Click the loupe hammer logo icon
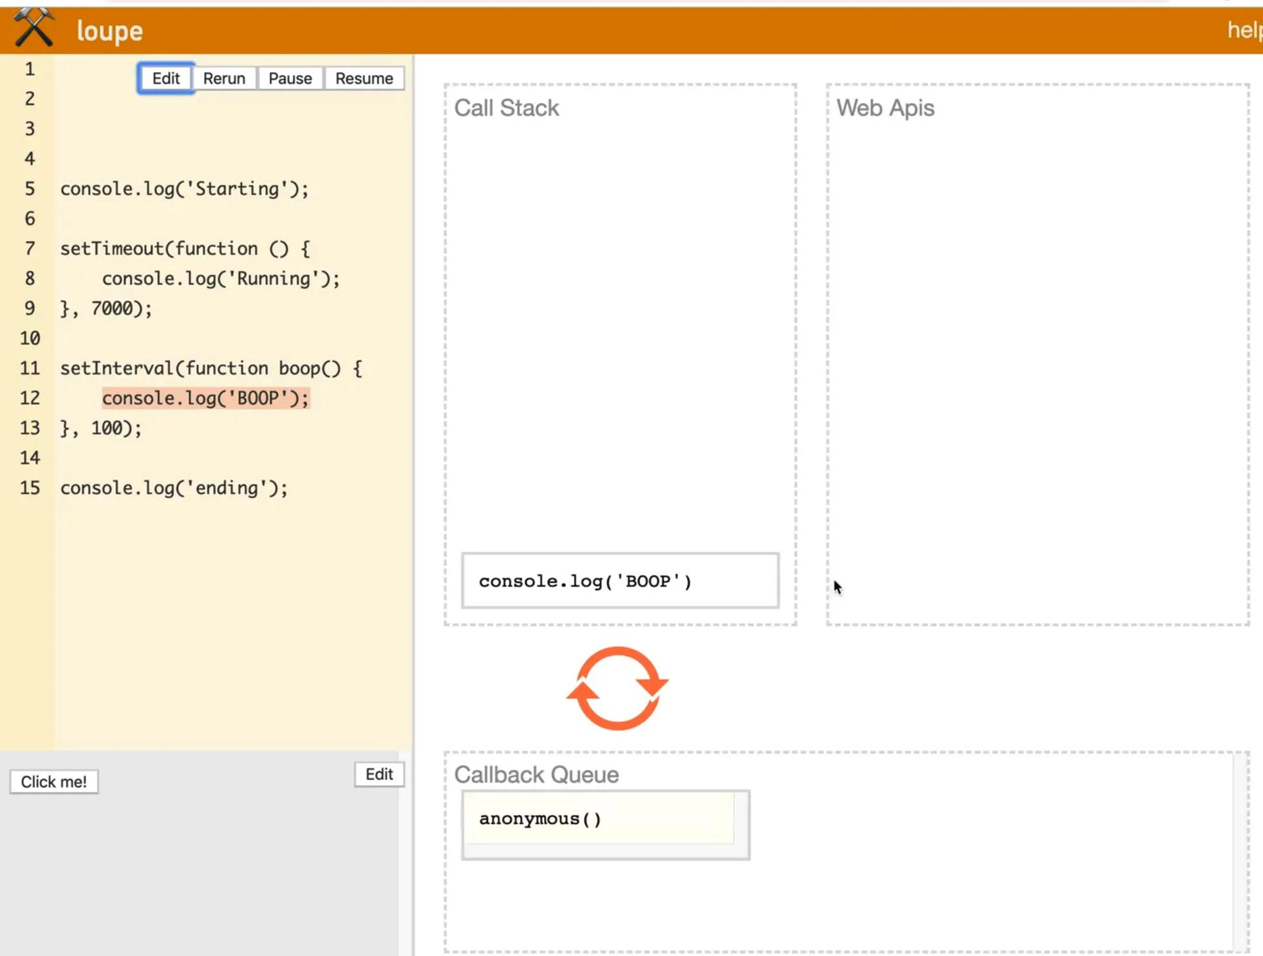This screenshot has width=1263, height=956. tap(33, 28)
